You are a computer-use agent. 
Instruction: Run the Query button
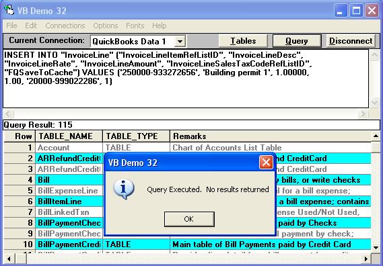297,41
